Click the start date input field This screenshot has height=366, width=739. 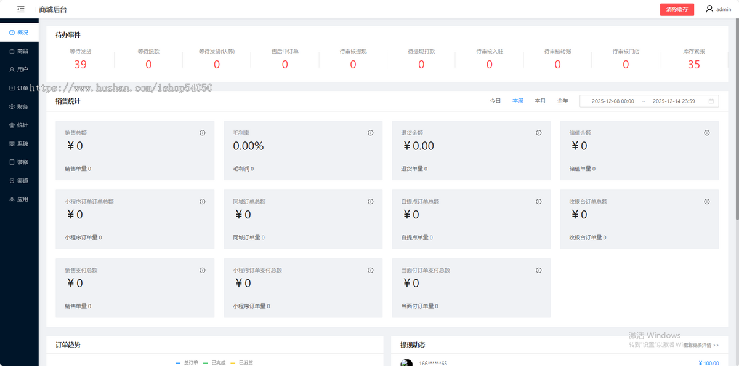click(612, 101)
